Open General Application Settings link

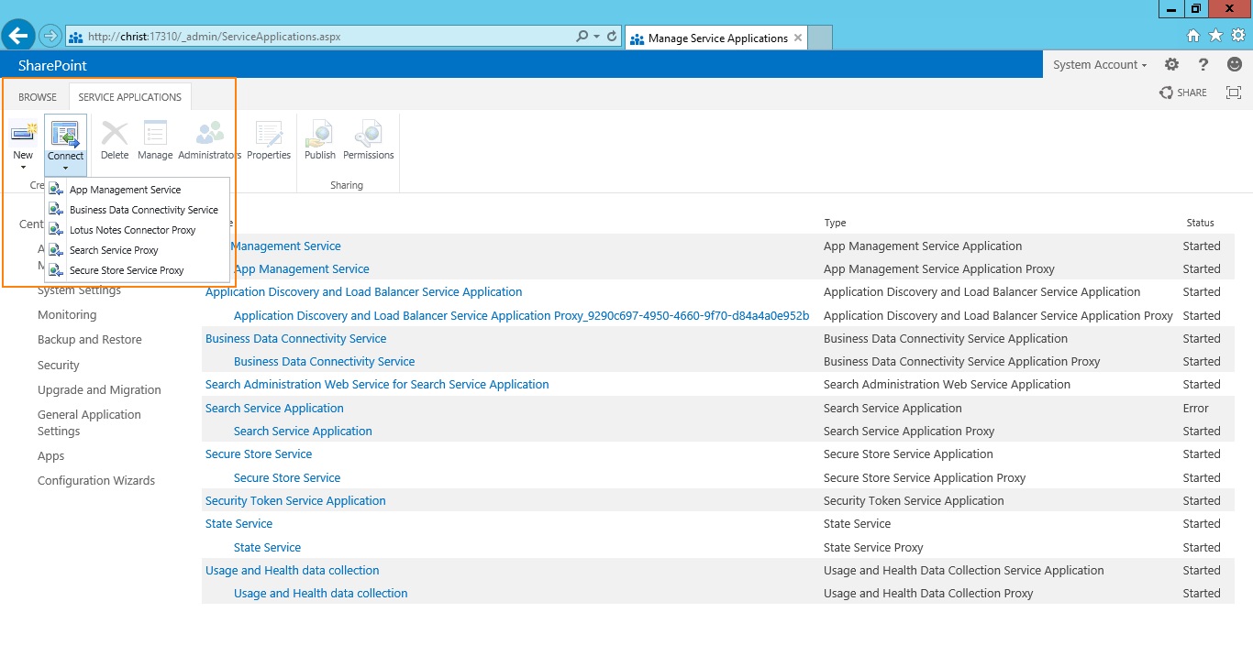point(89,422)
